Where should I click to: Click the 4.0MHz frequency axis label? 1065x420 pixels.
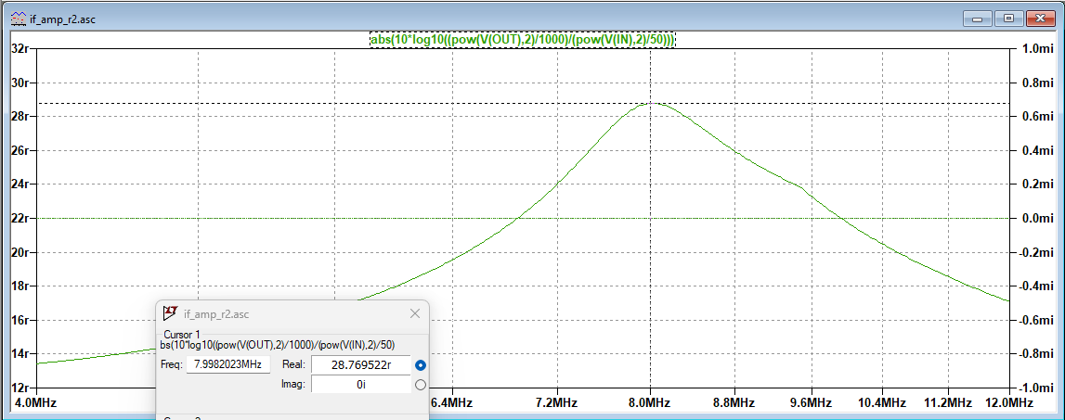[37, 402]
